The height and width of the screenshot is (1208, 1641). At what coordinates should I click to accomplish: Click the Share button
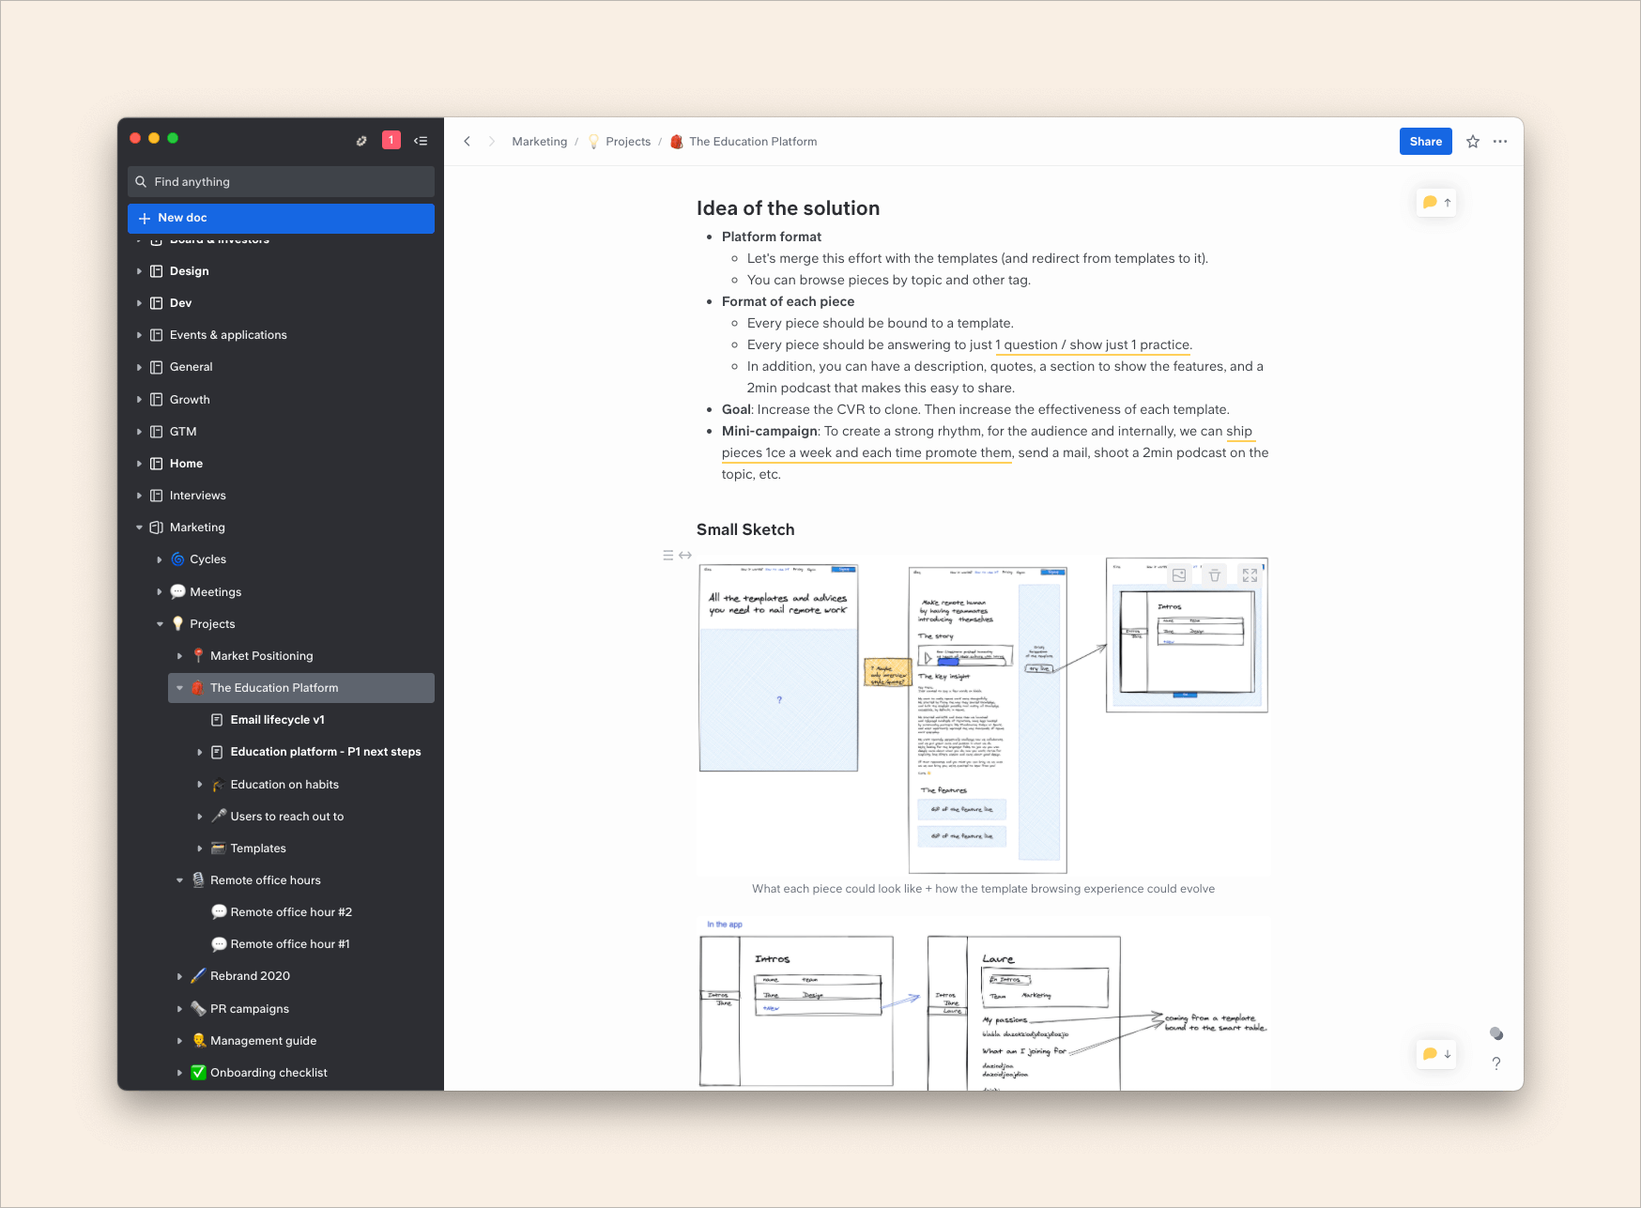point(1425,142)
